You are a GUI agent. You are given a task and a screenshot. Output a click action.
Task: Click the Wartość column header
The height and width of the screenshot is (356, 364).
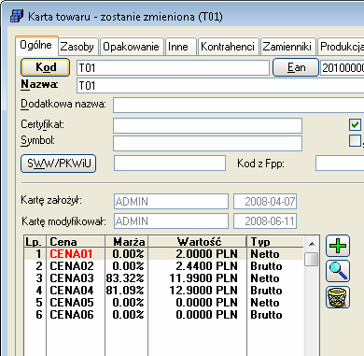pyautogui.click(x=198, y=242)
